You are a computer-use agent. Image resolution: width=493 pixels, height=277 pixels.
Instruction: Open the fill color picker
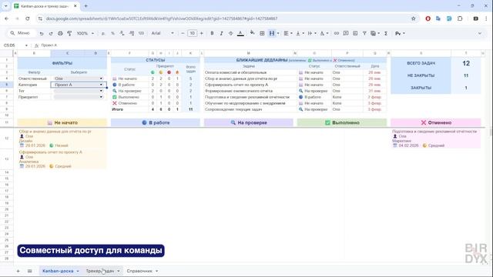point(252,32)
